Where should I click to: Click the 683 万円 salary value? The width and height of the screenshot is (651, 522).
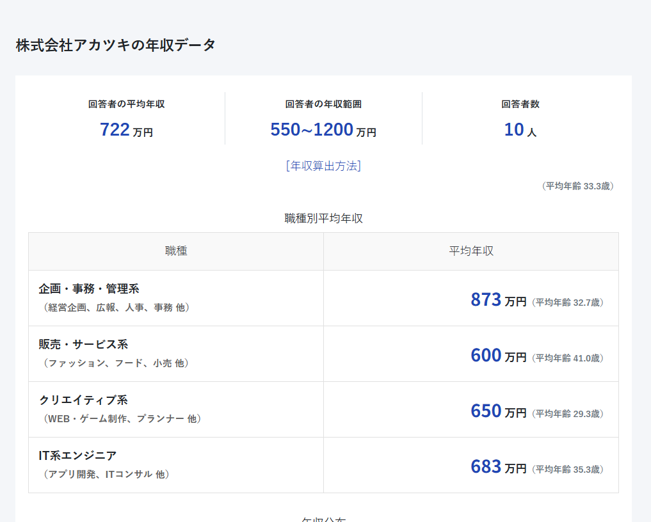point(499,466)
